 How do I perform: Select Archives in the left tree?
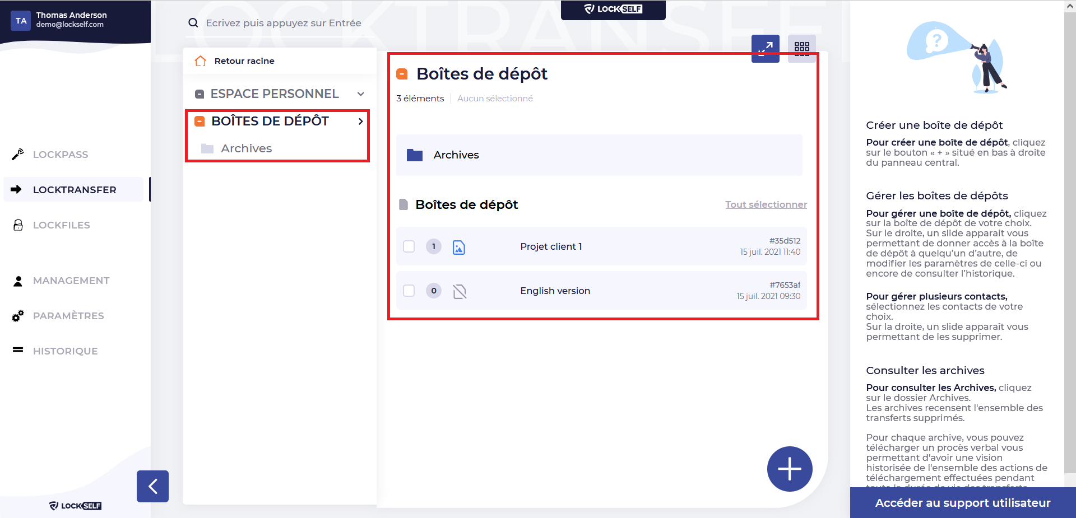(247, 148)
